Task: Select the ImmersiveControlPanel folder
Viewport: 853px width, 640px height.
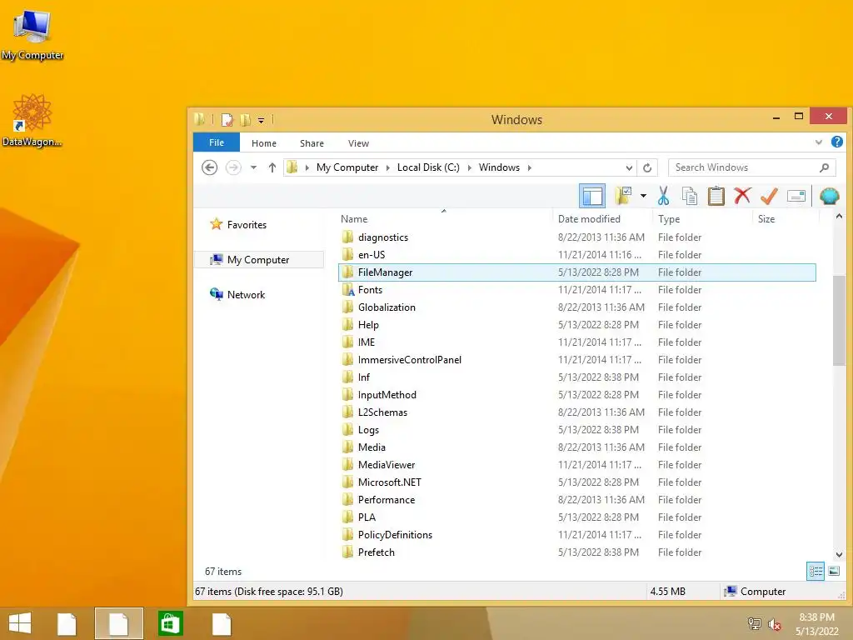Action: pyautogui.click(x=576, y=360)
